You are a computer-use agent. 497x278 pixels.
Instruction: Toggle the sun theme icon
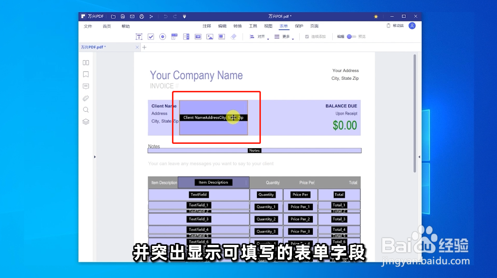click(x=376, y=17)
